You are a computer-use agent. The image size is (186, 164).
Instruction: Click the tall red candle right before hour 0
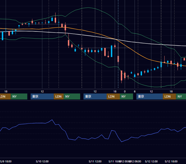pos(121,75)
